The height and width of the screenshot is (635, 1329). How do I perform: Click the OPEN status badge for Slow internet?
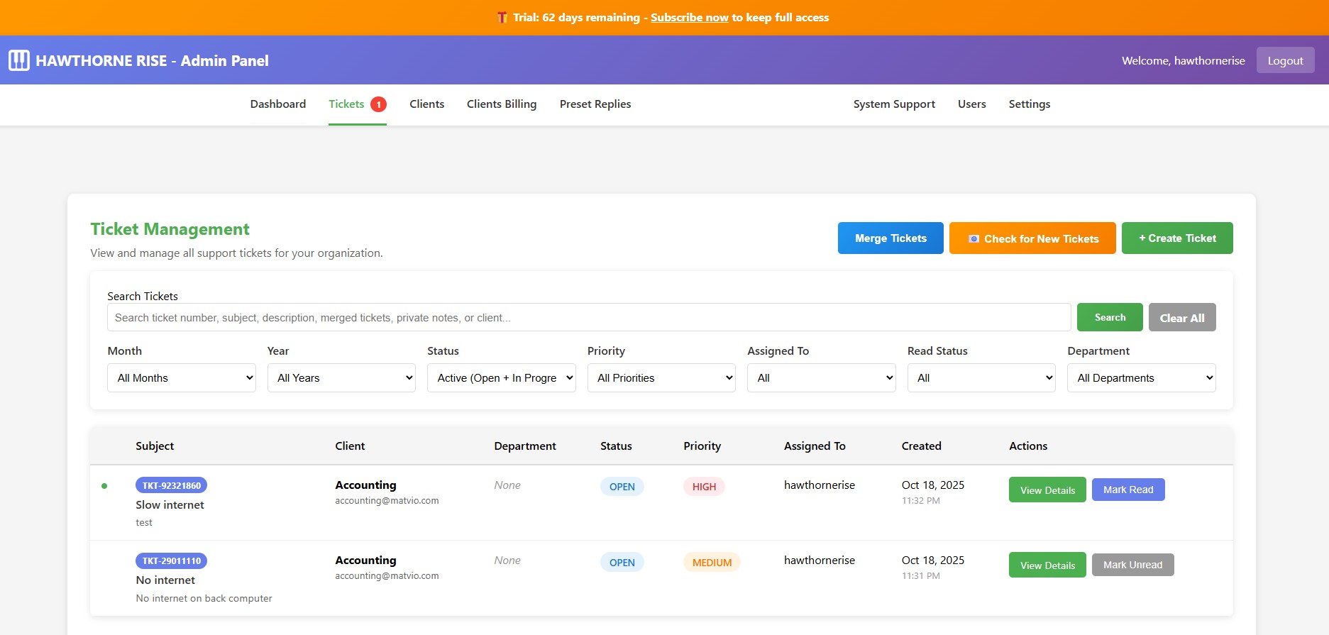tap(622, 487)
